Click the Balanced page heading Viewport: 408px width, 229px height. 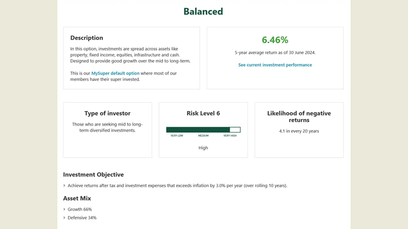point(203,11)
